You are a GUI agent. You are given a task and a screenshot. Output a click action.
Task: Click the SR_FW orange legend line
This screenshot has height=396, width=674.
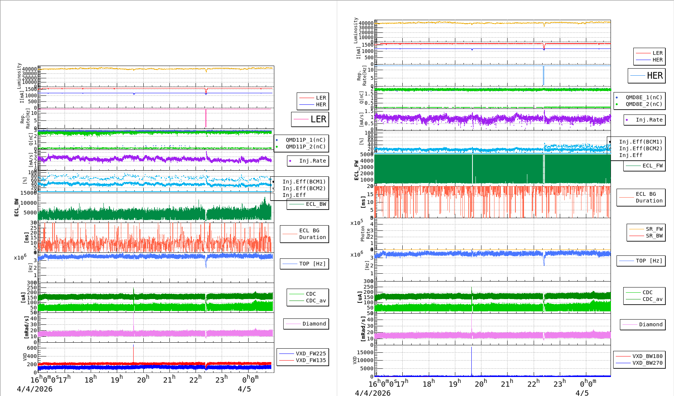pyautogui.click(x=637, y=229)
